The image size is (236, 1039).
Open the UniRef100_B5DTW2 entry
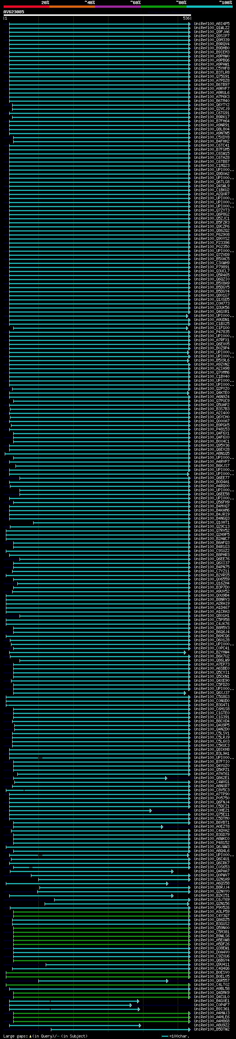[212, 1029]
